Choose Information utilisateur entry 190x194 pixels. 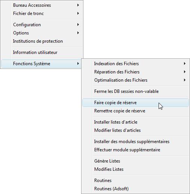pos(42,52)
